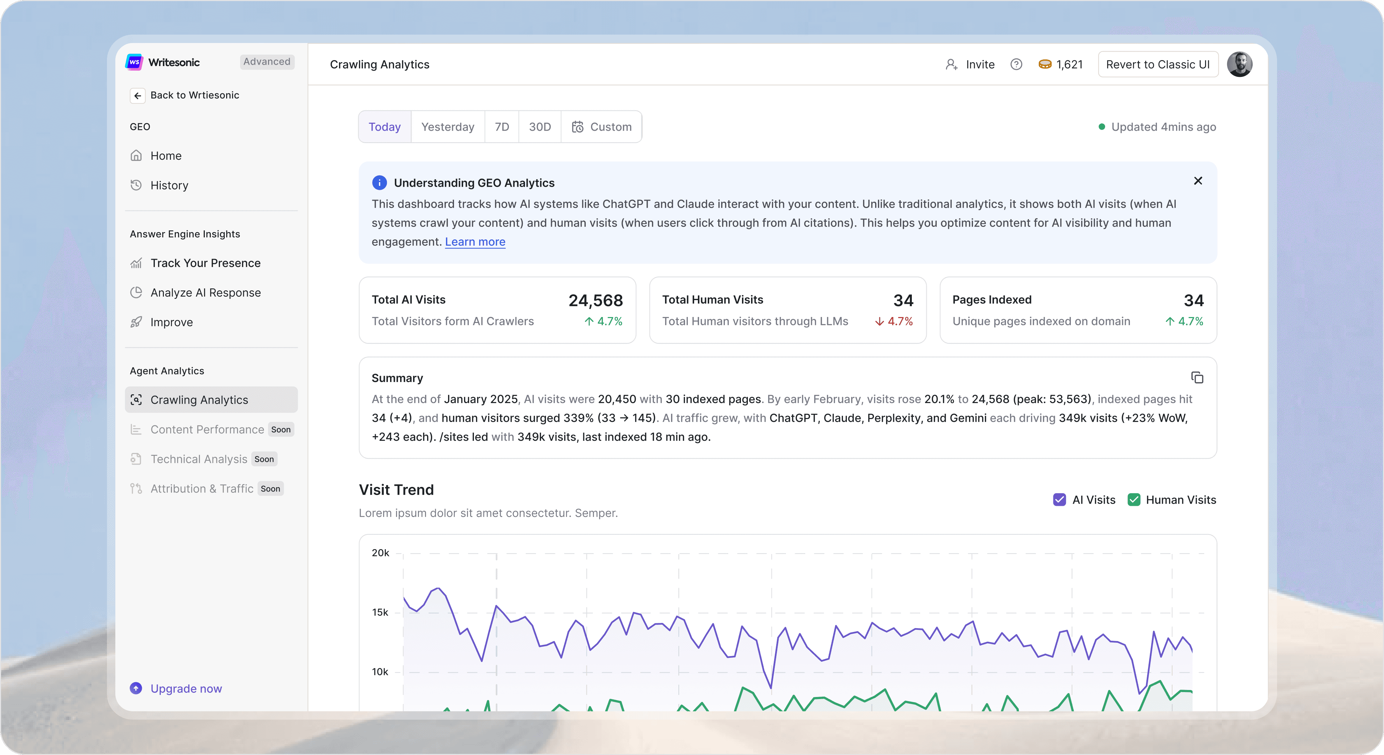
Task: Open History in the sidebar
Action: (169, 185)
